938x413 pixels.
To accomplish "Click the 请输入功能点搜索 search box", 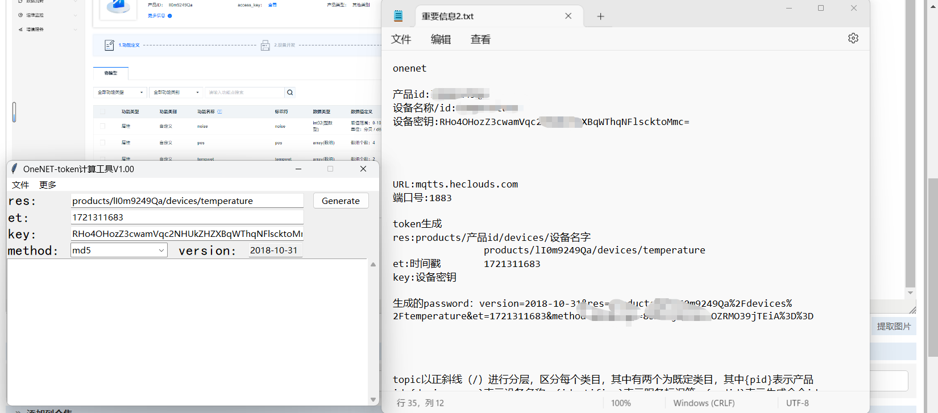I will (x=244, y=92).
